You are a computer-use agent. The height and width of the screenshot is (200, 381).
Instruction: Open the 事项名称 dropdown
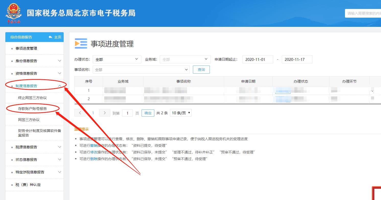pos(141,69)
